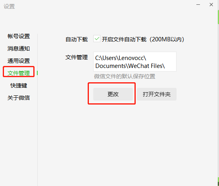Viewport: 219px width, 186px height.
Task: Click the 自动下载 row label
Action: [77, 39]
